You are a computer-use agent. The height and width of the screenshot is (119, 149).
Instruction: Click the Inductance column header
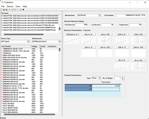53,46
